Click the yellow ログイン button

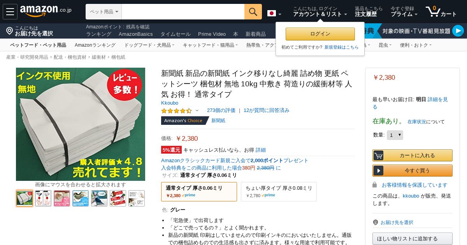point(320,34)
